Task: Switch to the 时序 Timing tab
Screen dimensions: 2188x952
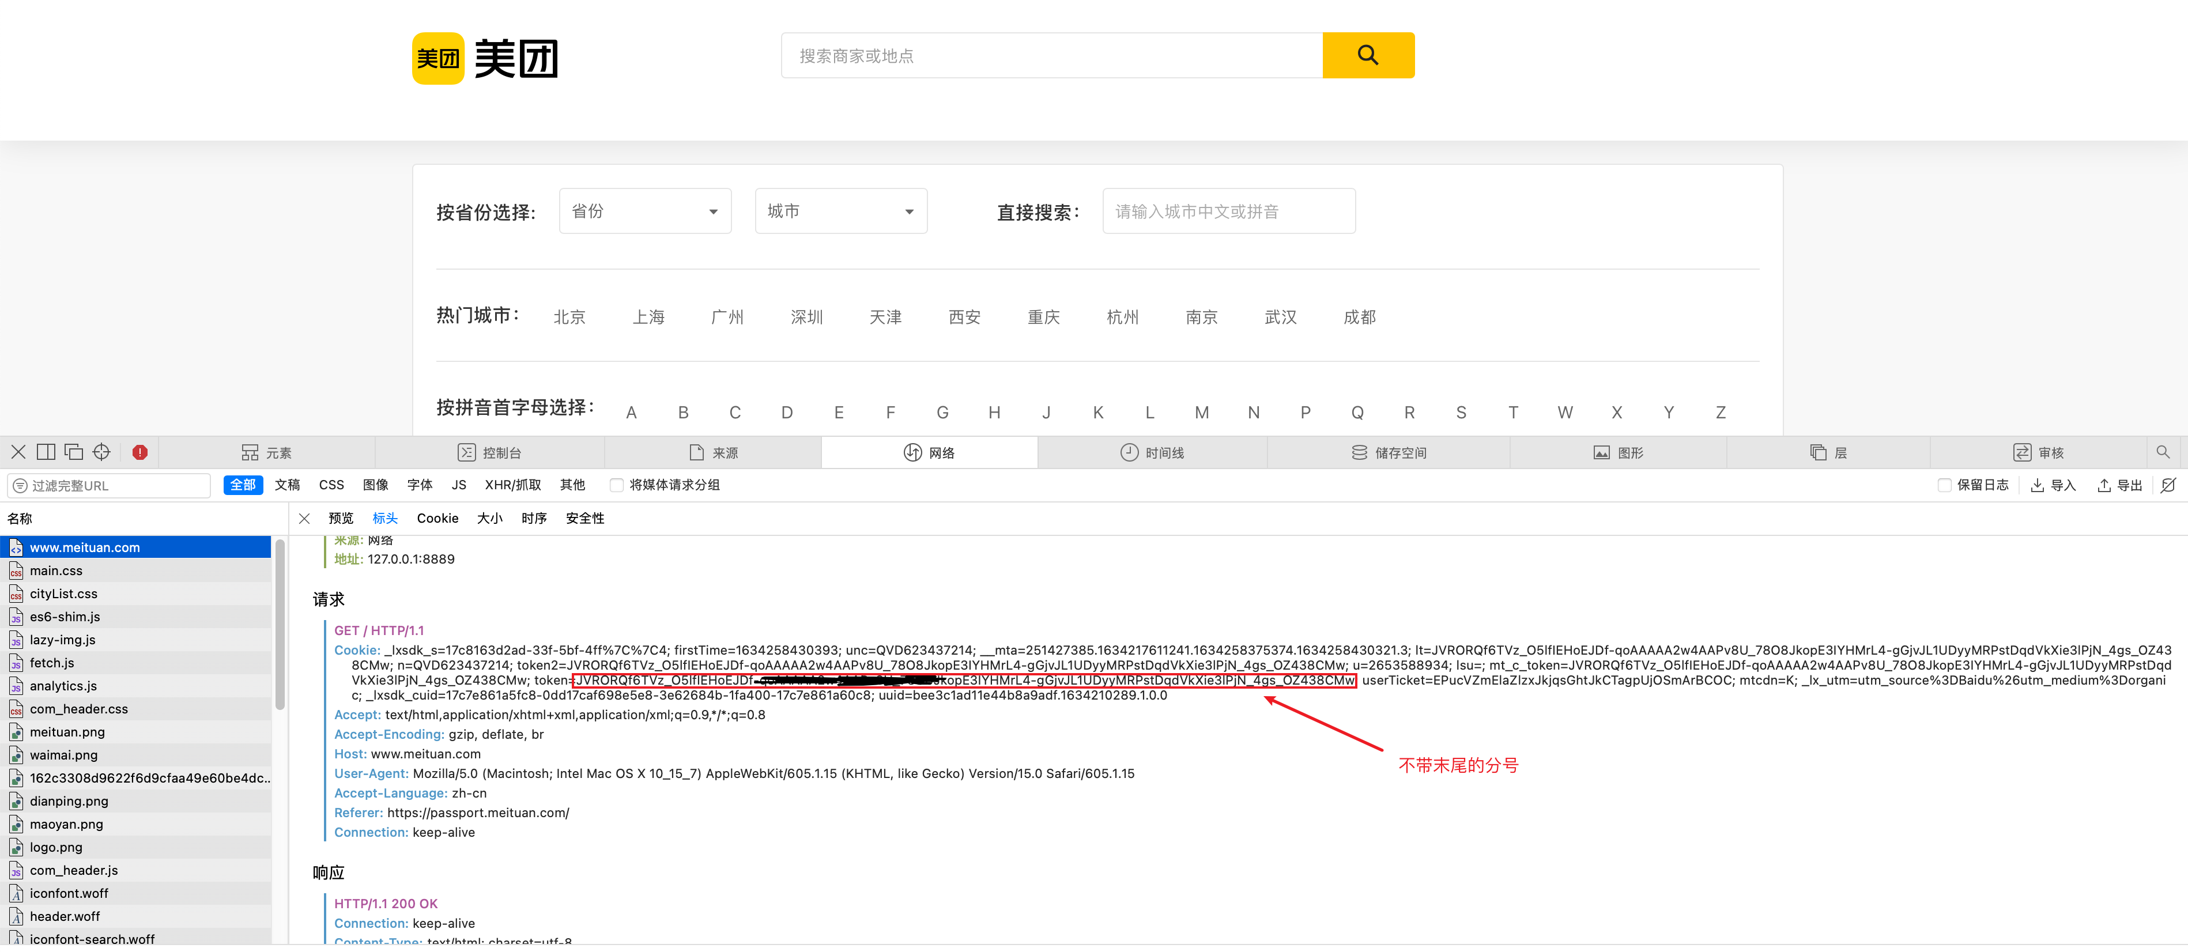Action: coord(534,518)
